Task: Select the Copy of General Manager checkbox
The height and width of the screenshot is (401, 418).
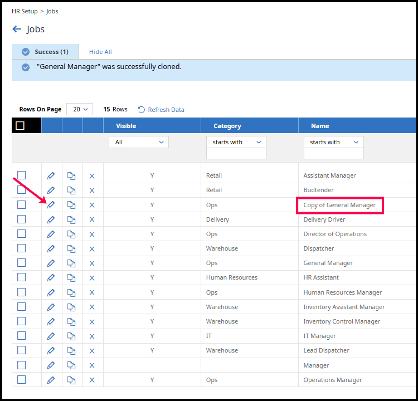Action: [21, 204]
